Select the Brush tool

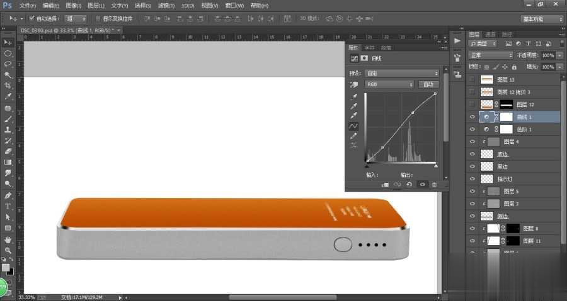pyautogui.click(x=8, y=119)
